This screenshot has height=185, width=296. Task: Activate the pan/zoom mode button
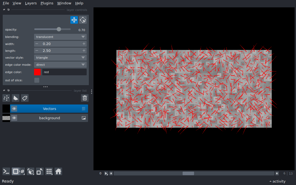[x=74, y=20]
